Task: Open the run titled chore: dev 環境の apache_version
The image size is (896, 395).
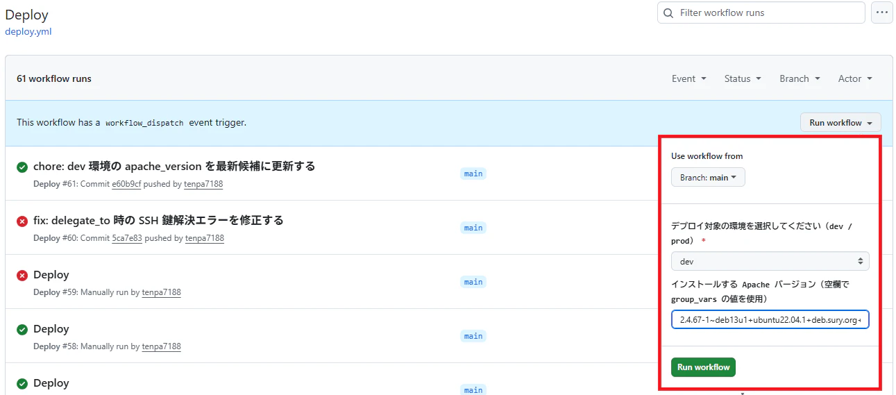Action: [174, 166]
